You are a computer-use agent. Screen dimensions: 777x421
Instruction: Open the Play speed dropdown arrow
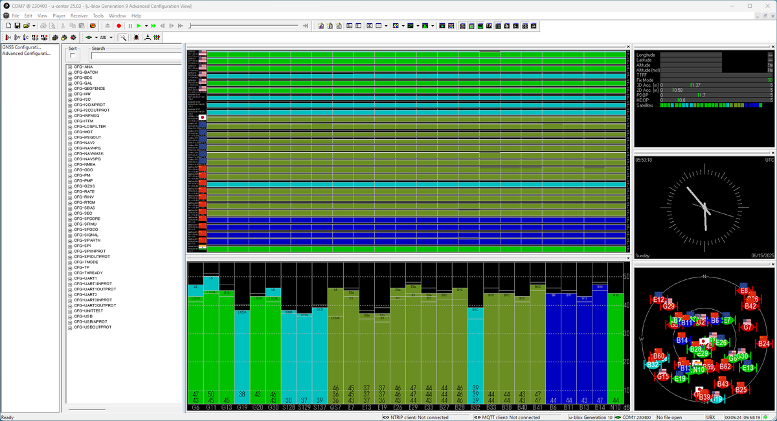coord(146,26)
